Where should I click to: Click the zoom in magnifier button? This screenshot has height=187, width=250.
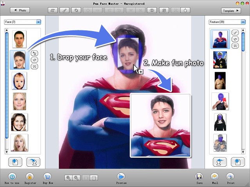coord(69,178)
